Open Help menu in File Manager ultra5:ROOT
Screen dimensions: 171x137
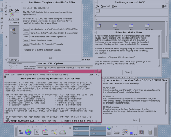(x=164, y=6)
